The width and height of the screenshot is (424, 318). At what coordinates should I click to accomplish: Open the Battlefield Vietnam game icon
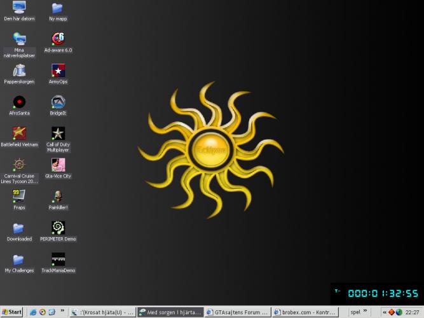19,133
